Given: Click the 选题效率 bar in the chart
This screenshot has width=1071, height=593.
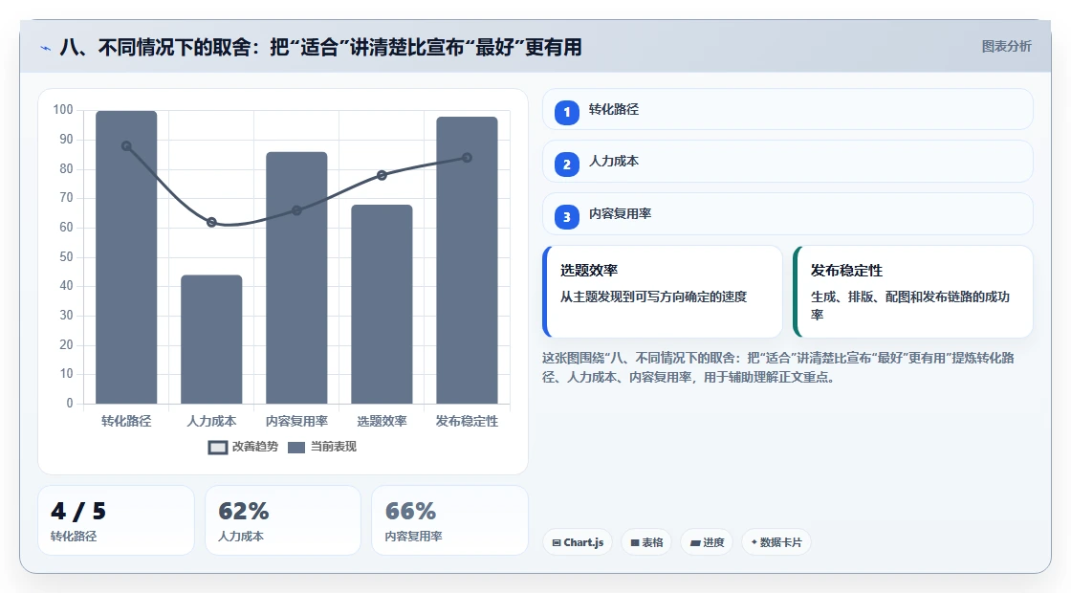Looking at the screenshot, I should (382, 304).
